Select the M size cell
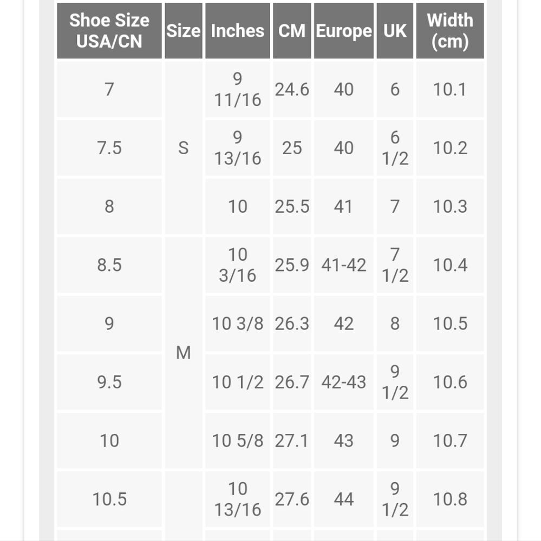The height and width of the screenshot is (541, 541). pos(184,353)
